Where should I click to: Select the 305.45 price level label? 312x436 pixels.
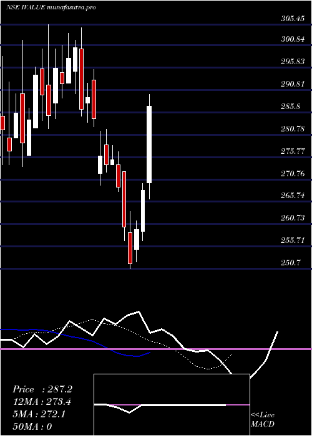click(292, 19)
